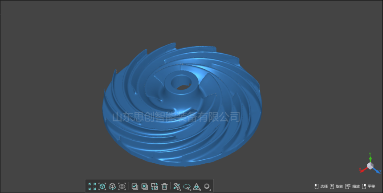Select the framed cube view icon
Viewport: 383px width, 193px height.
point(102,186)
